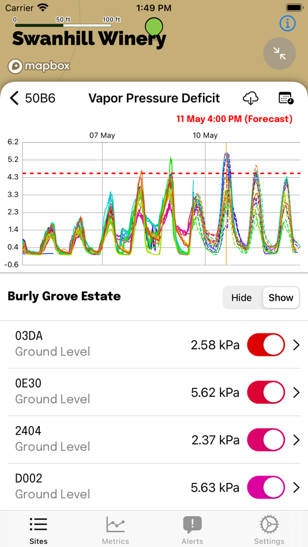The image size is (308, 547).
Task: Tap the red forecast timestamp text
Action: point(234,119)
